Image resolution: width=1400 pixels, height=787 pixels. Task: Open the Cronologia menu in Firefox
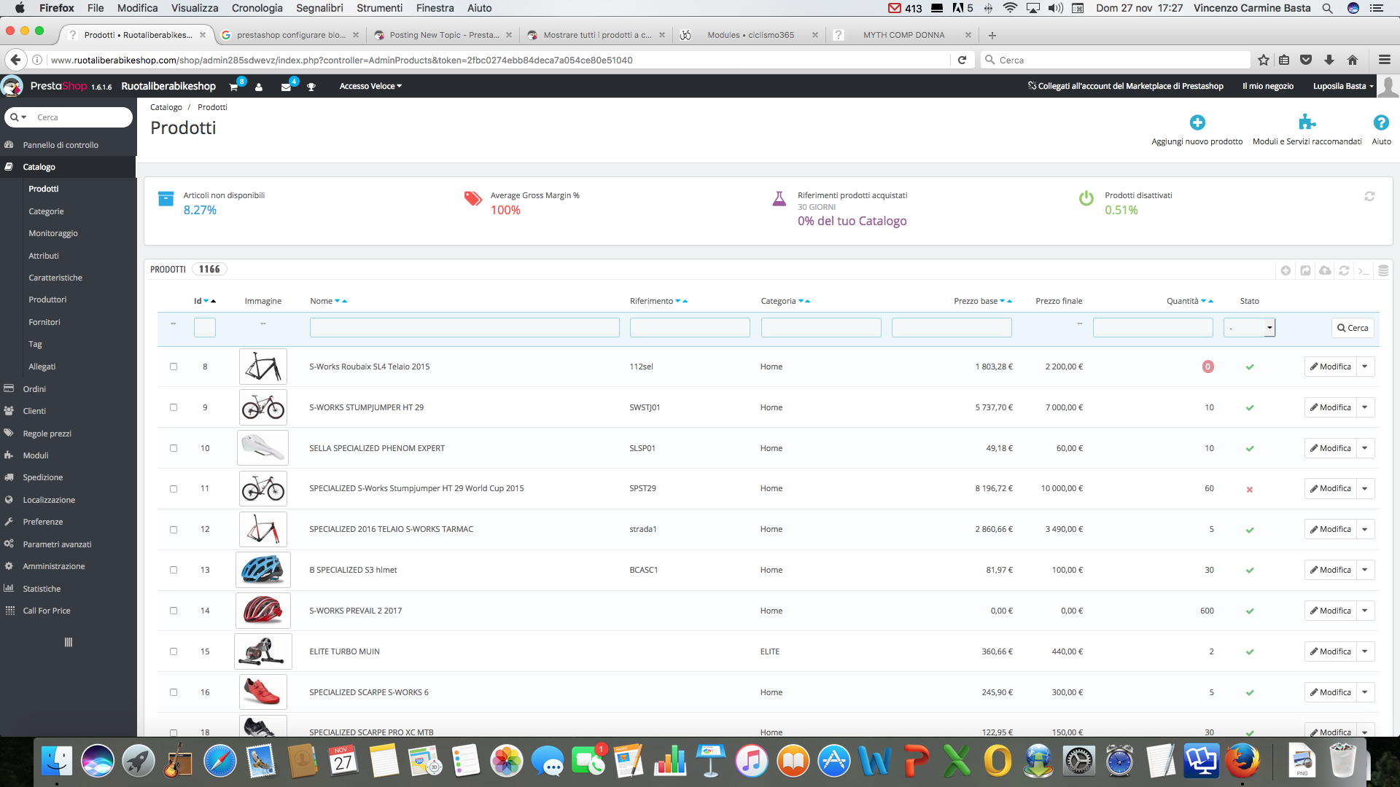[257, 8]
